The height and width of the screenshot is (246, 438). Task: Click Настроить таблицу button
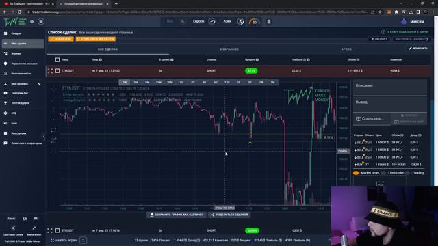pyautogui.click(x=411, y=39)
